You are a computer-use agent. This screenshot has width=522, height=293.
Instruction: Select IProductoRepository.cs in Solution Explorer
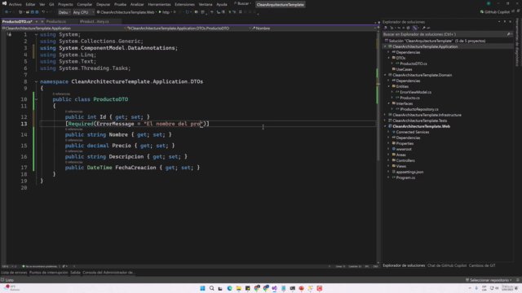418,109
